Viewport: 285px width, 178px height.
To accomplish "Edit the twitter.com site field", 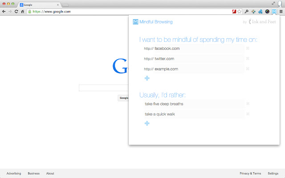I will pos(199,59).
